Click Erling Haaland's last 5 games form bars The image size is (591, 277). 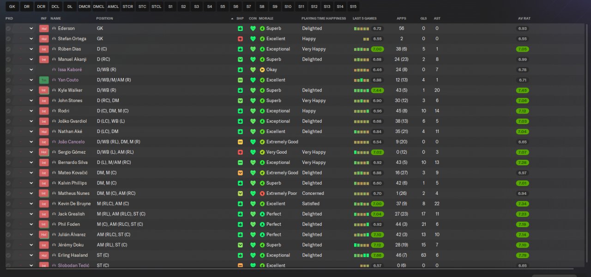pyautogui.click(x=362, y=255)
